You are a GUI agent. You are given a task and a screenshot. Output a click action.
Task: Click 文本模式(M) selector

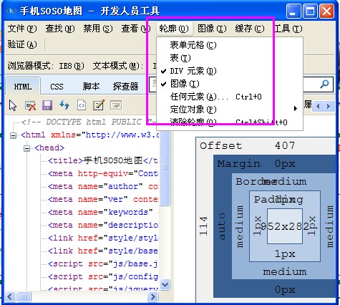[x=118, y=66]
